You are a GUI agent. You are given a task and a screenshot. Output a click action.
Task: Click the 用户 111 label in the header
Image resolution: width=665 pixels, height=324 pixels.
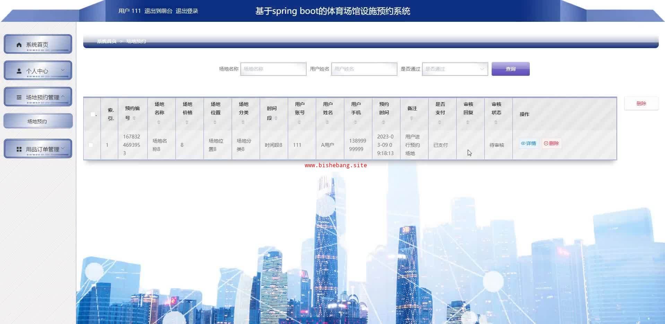point(130,11)
